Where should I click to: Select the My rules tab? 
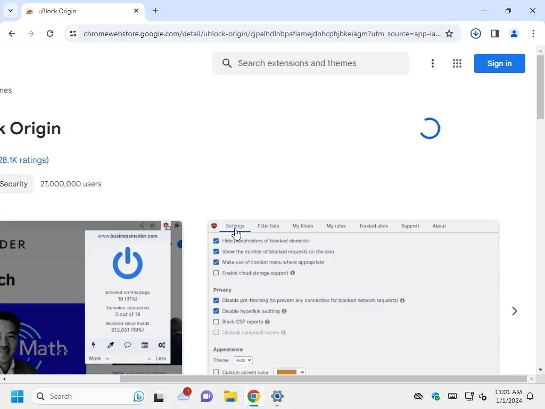[x=336, y=226]
